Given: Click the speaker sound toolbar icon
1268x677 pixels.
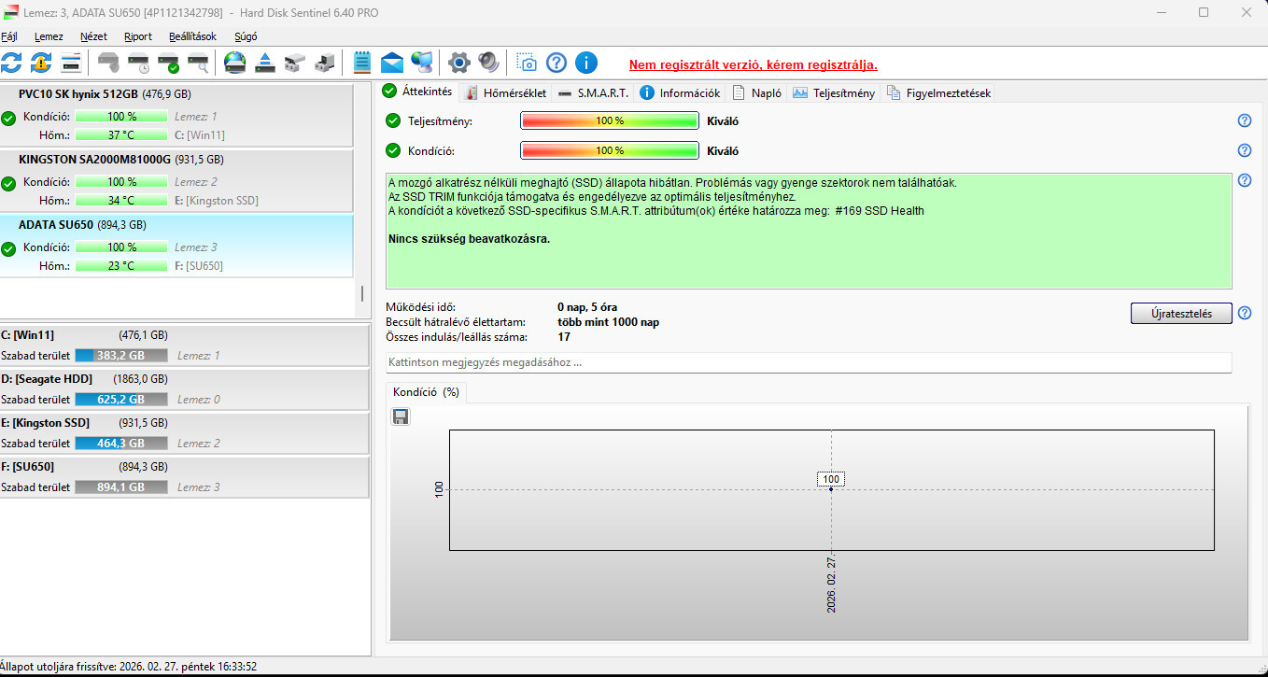Looking at the screenshot, I should click(488, 63).
